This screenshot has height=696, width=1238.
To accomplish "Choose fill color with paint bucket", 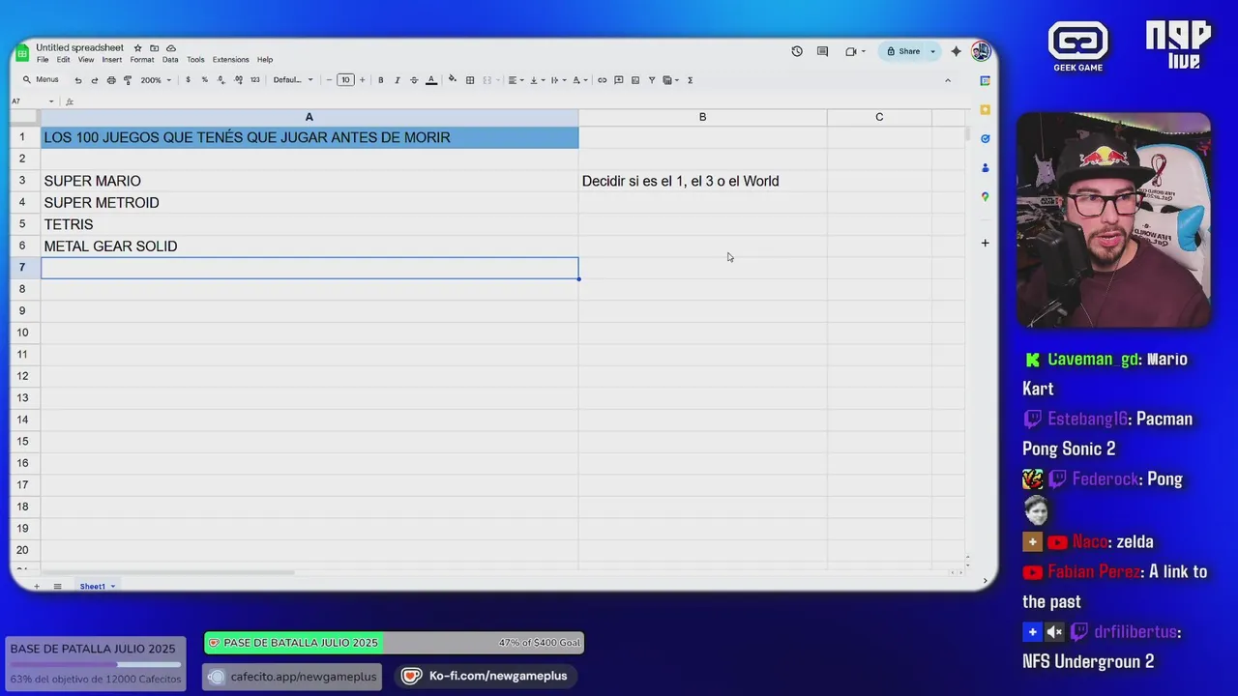I will (x=452, y=79).
